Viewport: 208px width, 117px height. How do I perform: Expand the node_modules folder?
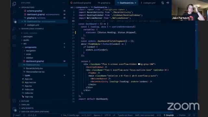[x=30, y=33]
